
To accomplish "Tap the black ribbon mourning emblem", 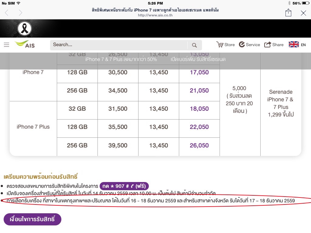I will coord(24,29).
